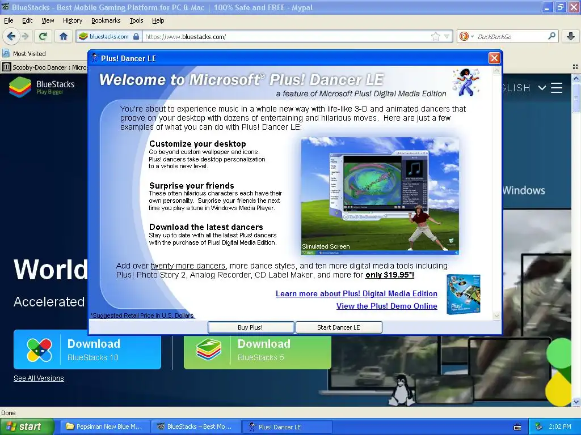Open the DuckDuckGo search engine selector
This screenshot has height=435, width=581.
point(466,37)
